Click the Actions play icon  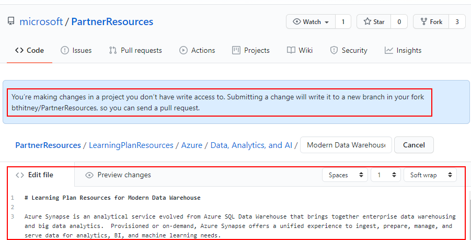(x=183, y=51)
